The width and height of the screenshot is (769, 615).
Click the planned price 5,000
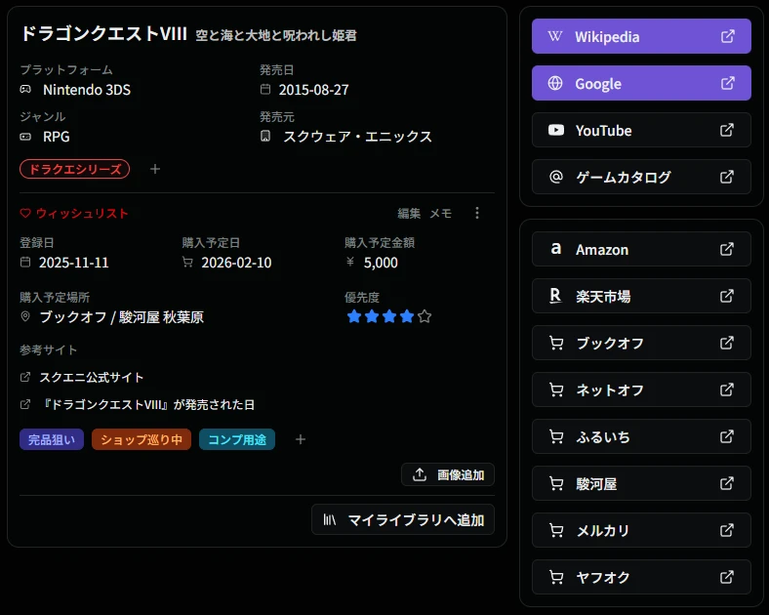click(x=381, y=263)
